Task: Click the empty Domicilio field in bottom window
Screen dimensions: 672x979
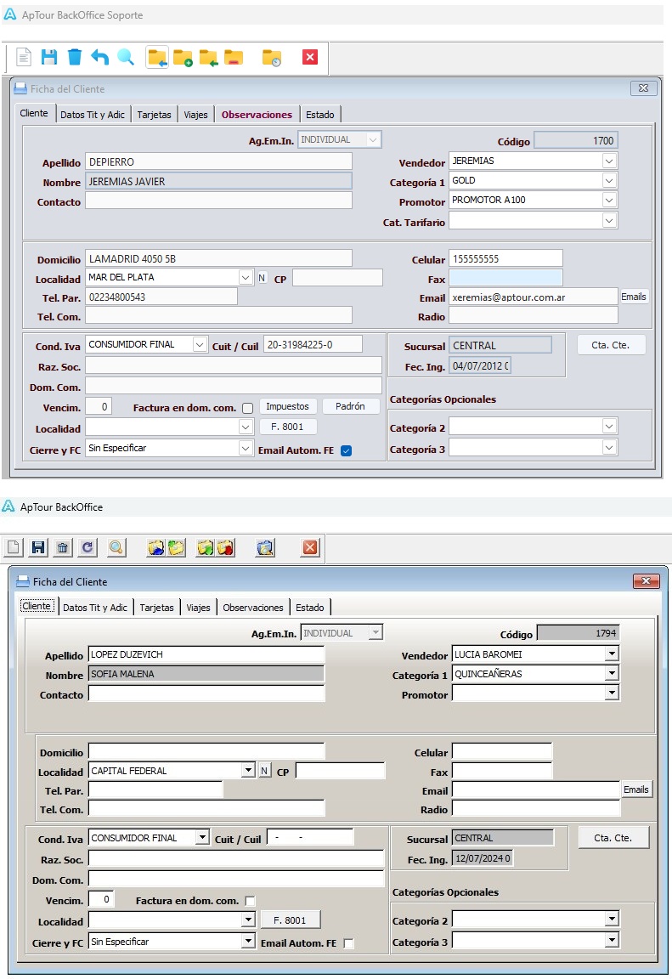Action: coord(206,752)
